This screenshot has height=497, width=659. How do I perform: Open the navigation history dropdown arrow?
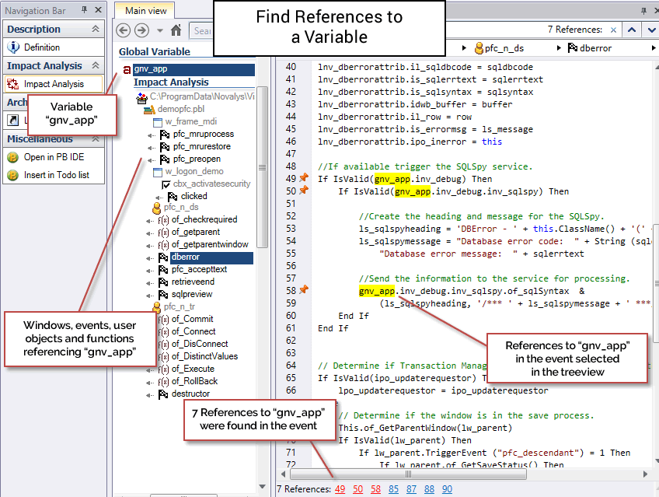[159, 30]
